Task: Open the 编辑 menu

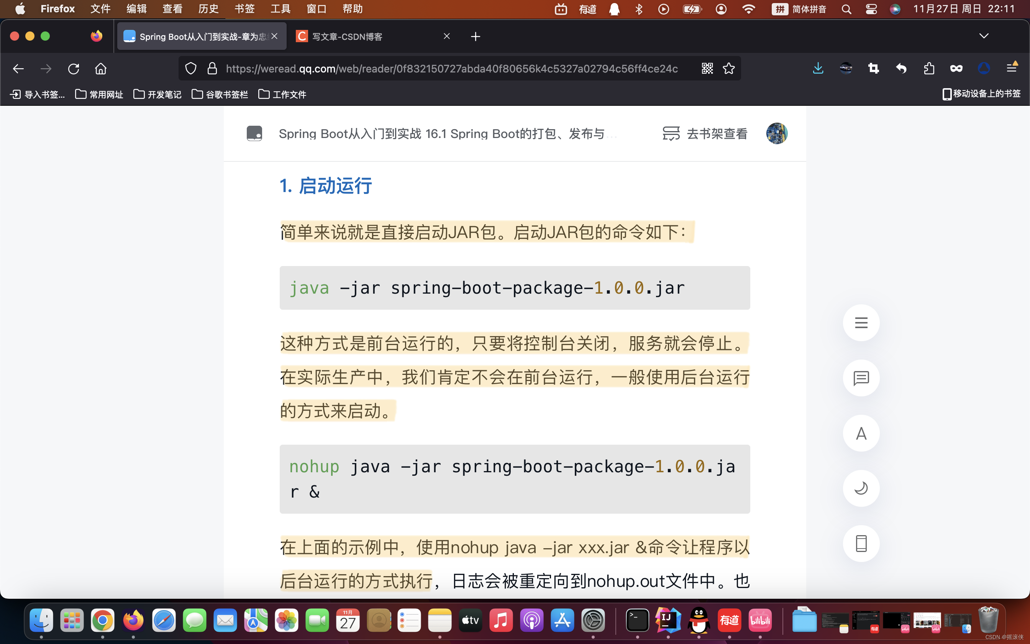Action: tap(137, 9)
